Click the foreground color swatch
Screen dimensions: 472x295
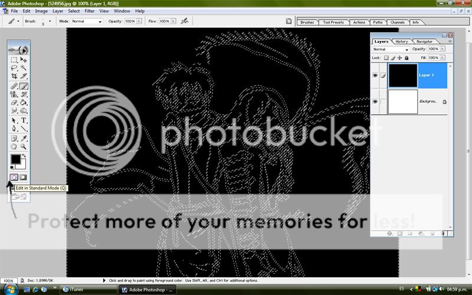click(16, 159)
